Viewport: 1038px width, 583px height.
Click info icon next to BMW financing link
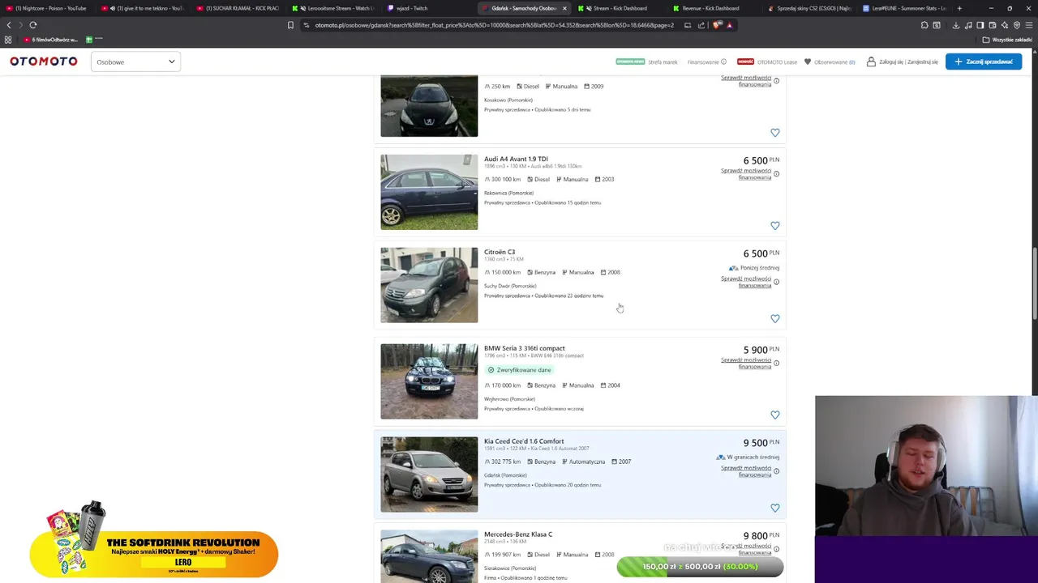click(x=776, y=363)
